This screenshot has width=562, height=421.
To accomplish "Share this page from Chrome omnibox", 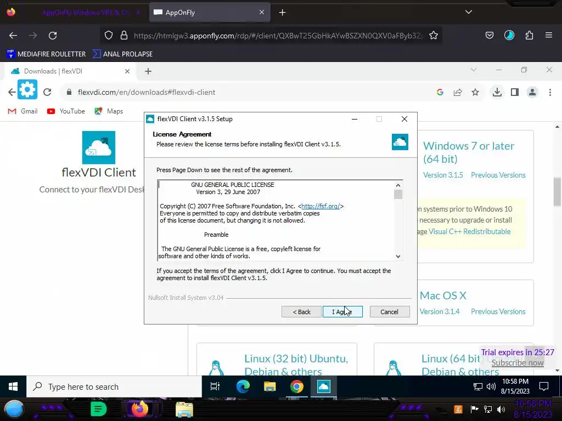I will tap(458, 92).
